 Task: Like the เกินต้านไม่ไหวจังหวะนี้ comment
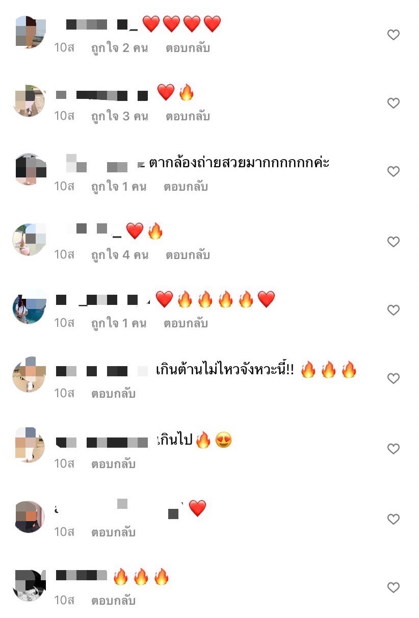pyautogui.click(x=393, y=378)
